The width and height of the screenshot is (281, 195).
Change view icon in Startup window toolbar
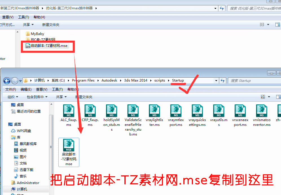point(263,97)
